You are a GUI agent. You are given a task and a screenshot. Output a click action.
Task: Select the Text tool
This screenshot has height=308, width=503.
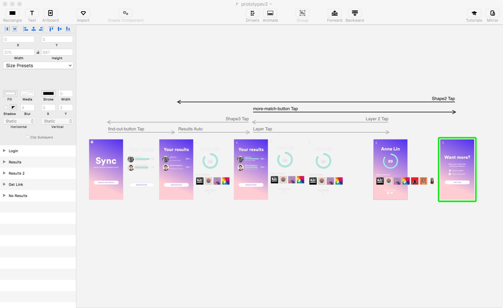click(x=32, y=13)
